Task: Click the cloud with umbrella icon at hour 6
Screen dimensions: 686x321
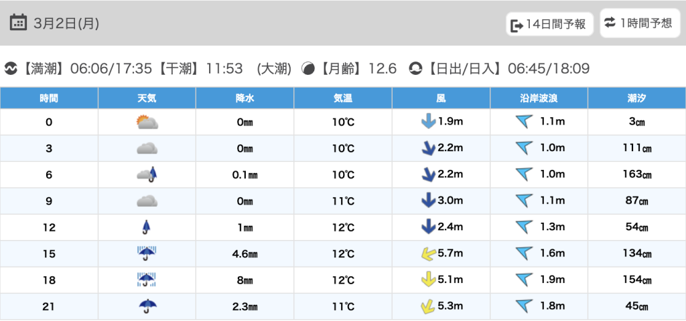Action: tap(147, 175)
